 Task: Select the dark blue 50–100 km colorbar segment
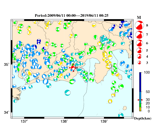tap(140, 82)
